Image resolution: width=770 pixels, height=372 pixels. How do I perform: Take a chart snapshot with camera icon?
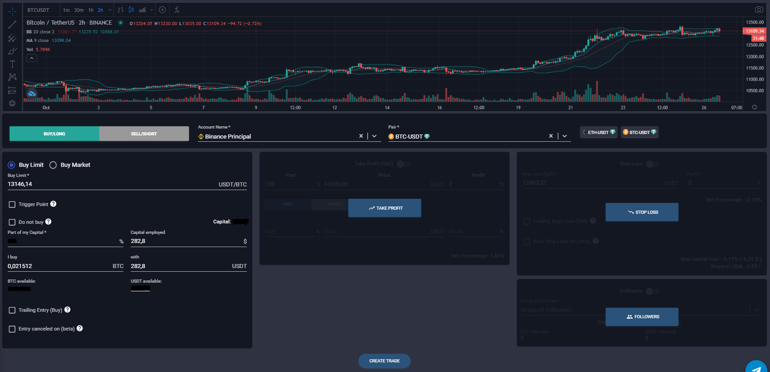click(759, 10)
